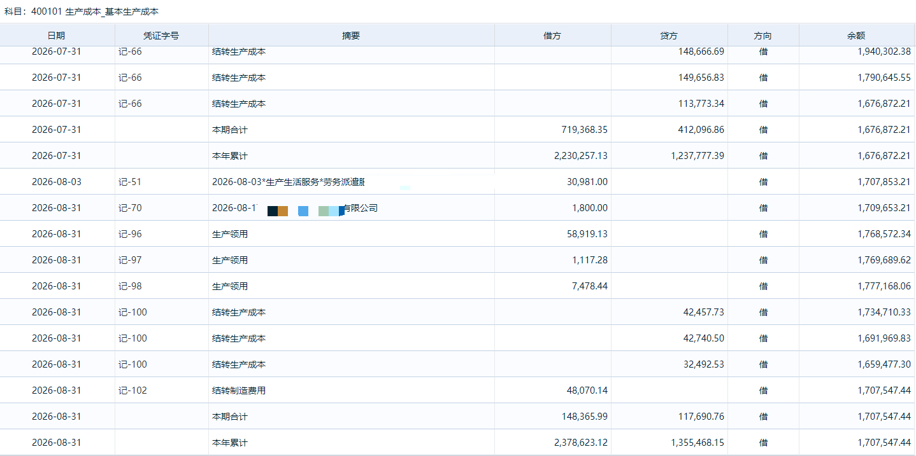Select balance 1,768,572.34
Screen dimensions: 916x456
(x=884, y=234)
